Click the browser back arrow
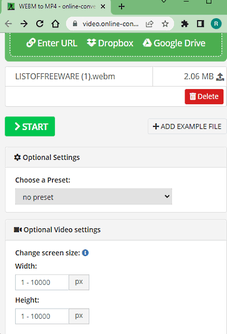Screen dimensions: 227x334 pyautogui.click(x=8, y=24)
